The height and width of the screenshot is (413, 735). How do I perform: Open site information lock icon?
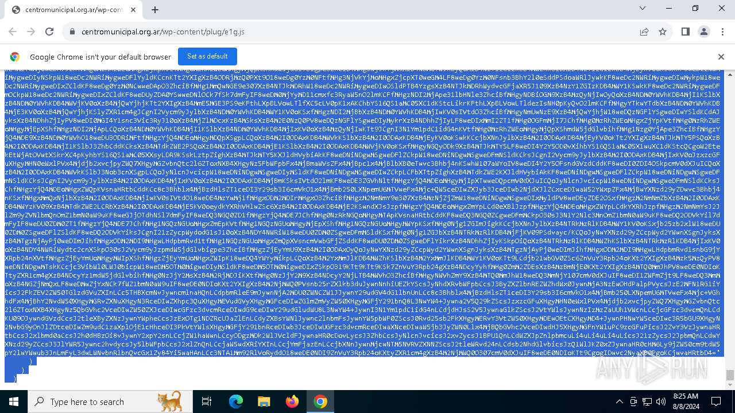pos(72,32)
